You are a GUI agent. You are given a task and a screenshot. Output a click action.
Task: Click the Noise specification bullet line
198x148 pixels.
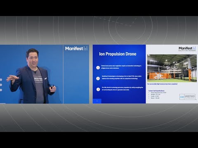[x=155, y=98]
